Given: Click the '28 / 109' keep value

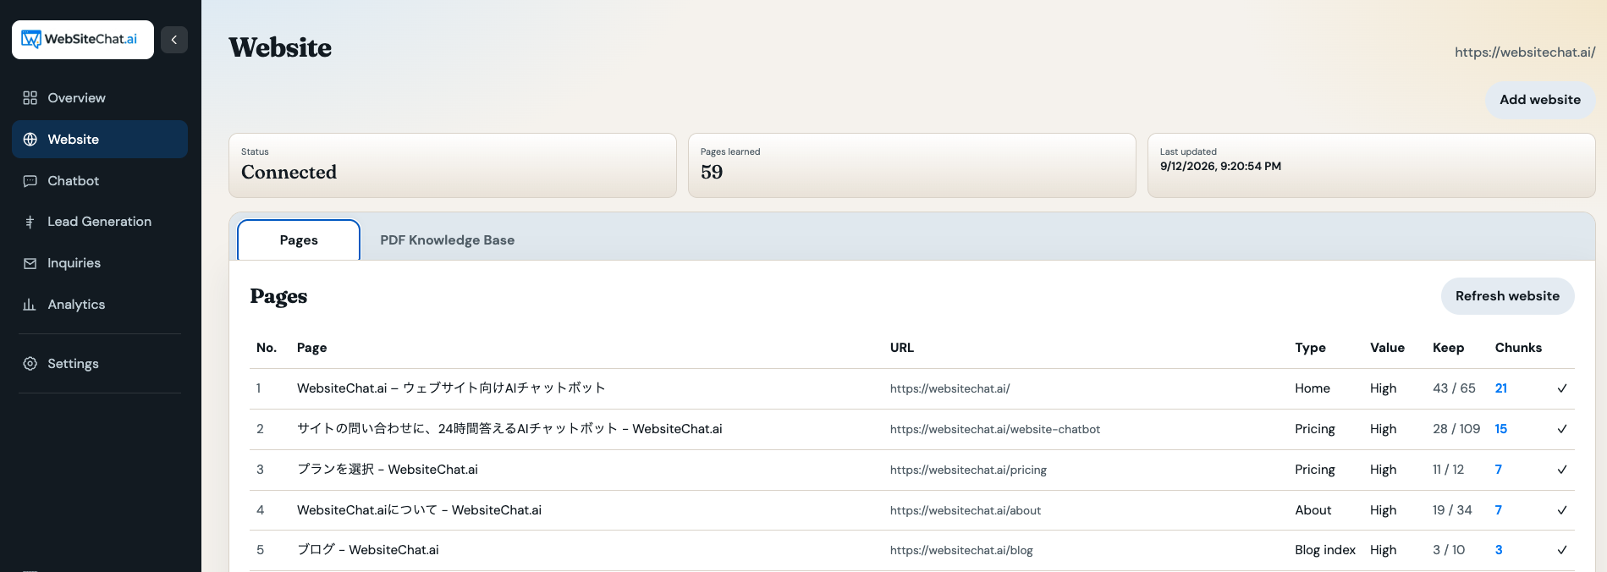Looking at the screenshot, I should tap(1456, 429).
